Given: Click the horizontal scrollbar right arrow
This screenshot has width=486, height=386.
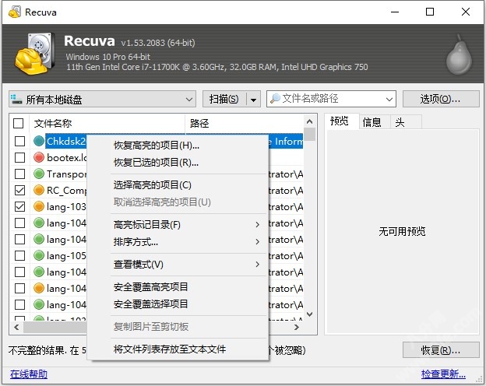Looking at the screenshot, I should point(297,327).
